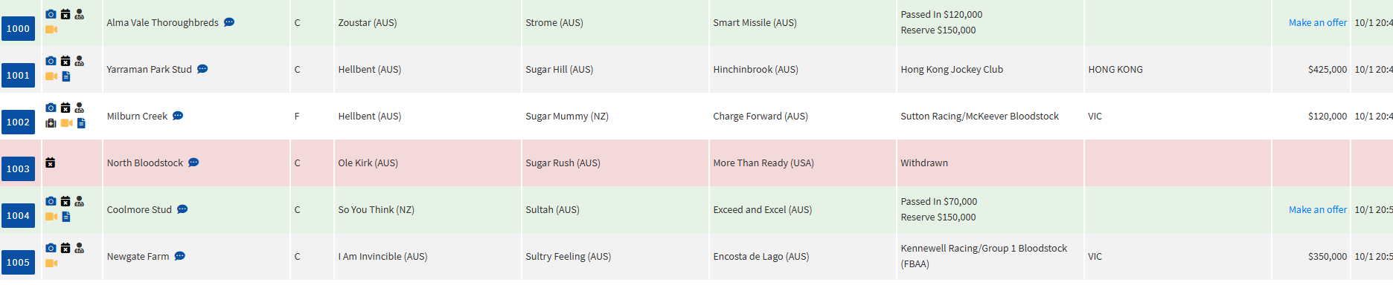Click buyer Hong Kong Jockey Club
Image resolution: width=1393 pixels, height=285 pixels.
point(952,70)
